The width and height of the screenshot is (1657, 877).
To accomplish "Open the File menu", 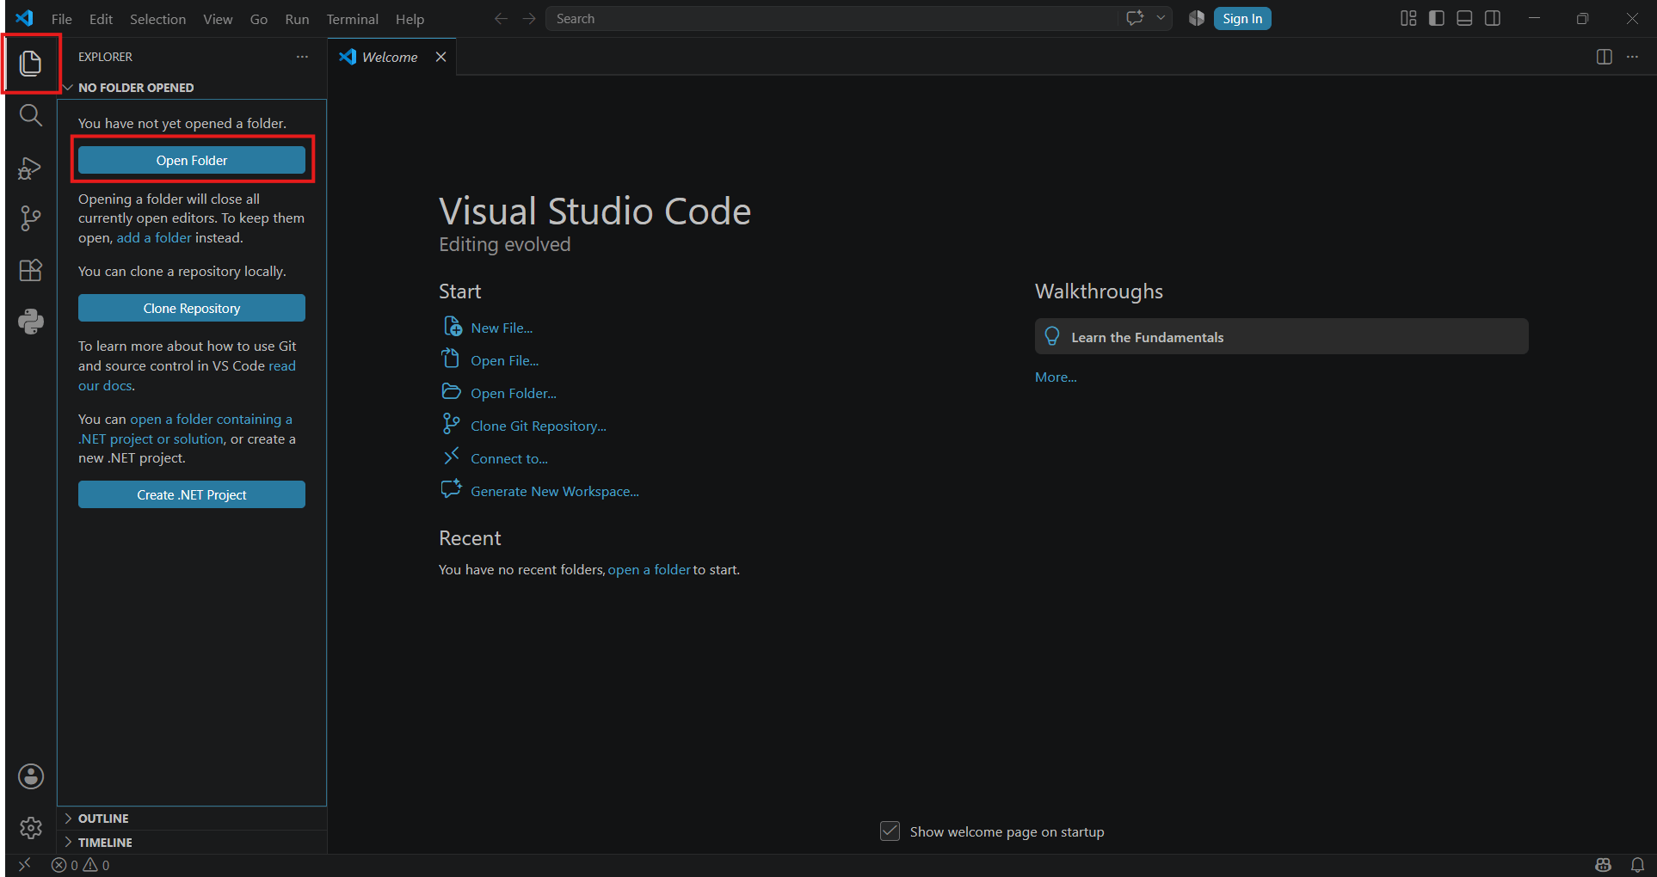I will [62, 19].
